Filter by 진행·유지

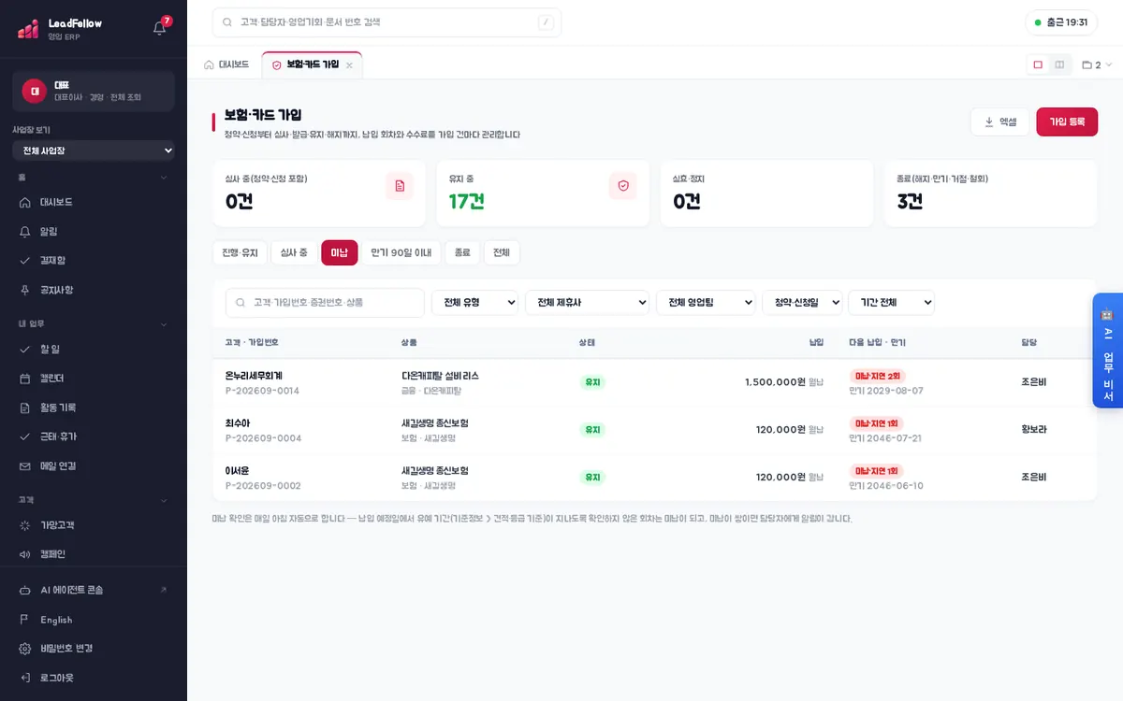(241, 252)
